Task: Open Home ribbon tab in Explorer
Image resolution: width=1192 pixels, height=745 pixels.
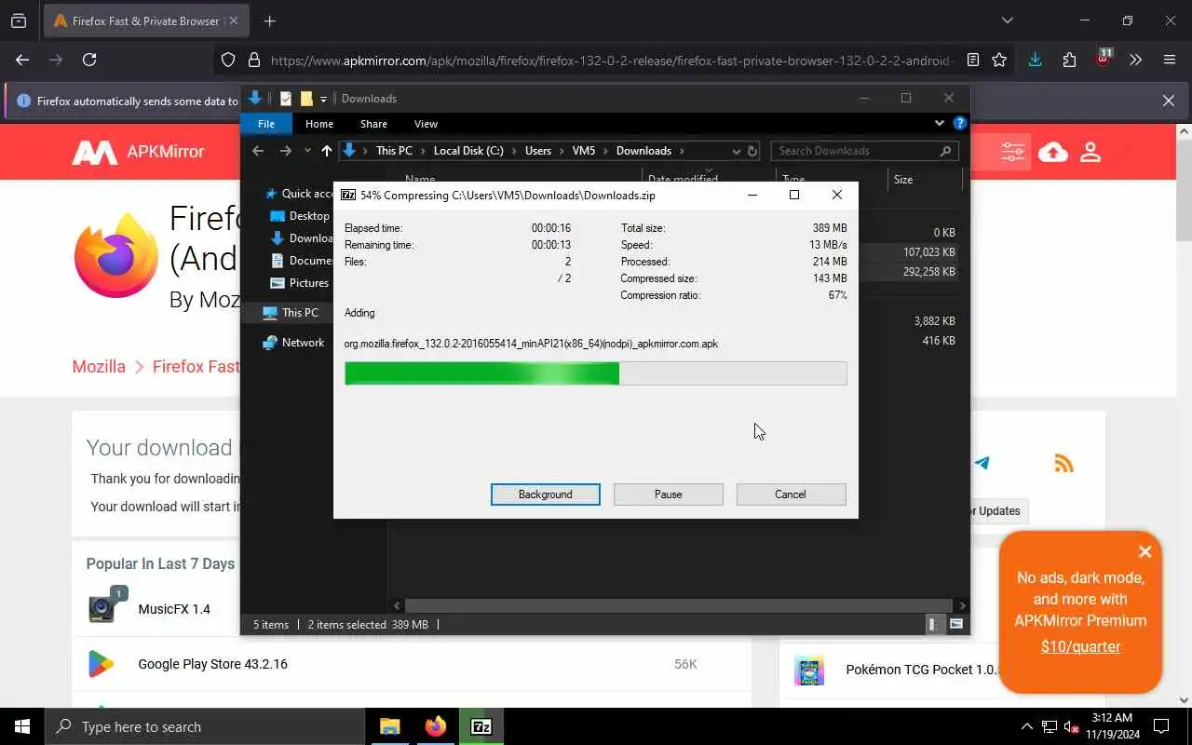Action: pos(319,124)
